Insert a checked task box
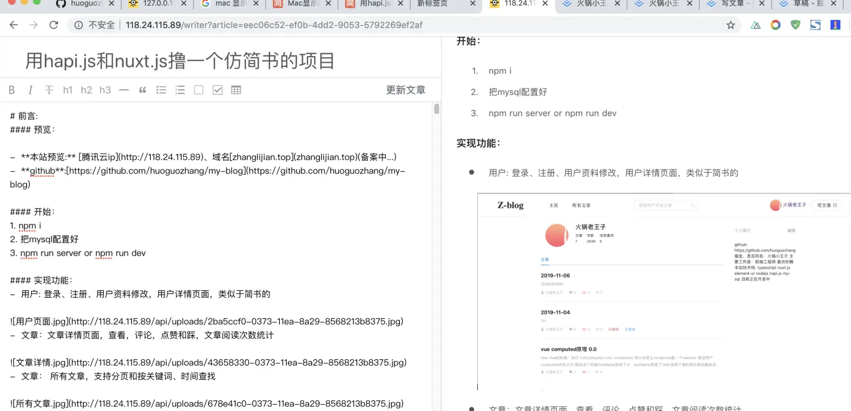 [217, 90]
